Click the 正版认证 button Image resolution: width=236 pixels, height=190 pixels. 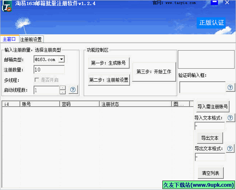coord(211,23)
